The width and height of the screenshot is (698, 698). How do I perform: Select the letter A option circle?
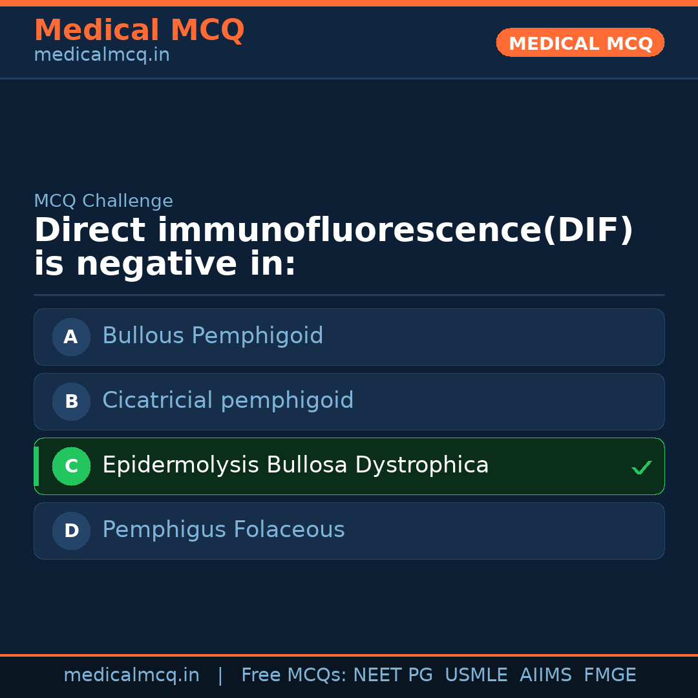[x=71, y=337]
